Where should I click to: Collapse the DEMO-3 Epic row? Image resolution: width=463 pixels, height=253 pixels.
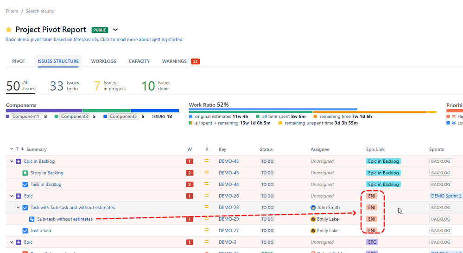(12, 242)
